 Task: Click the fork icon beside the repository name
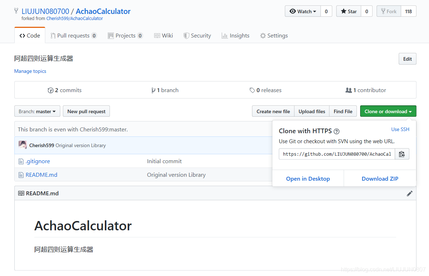(x=16, y=11)
